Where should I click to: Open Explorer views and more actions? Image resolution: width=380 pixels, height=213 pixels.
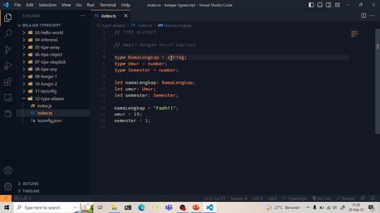(83, 16)
